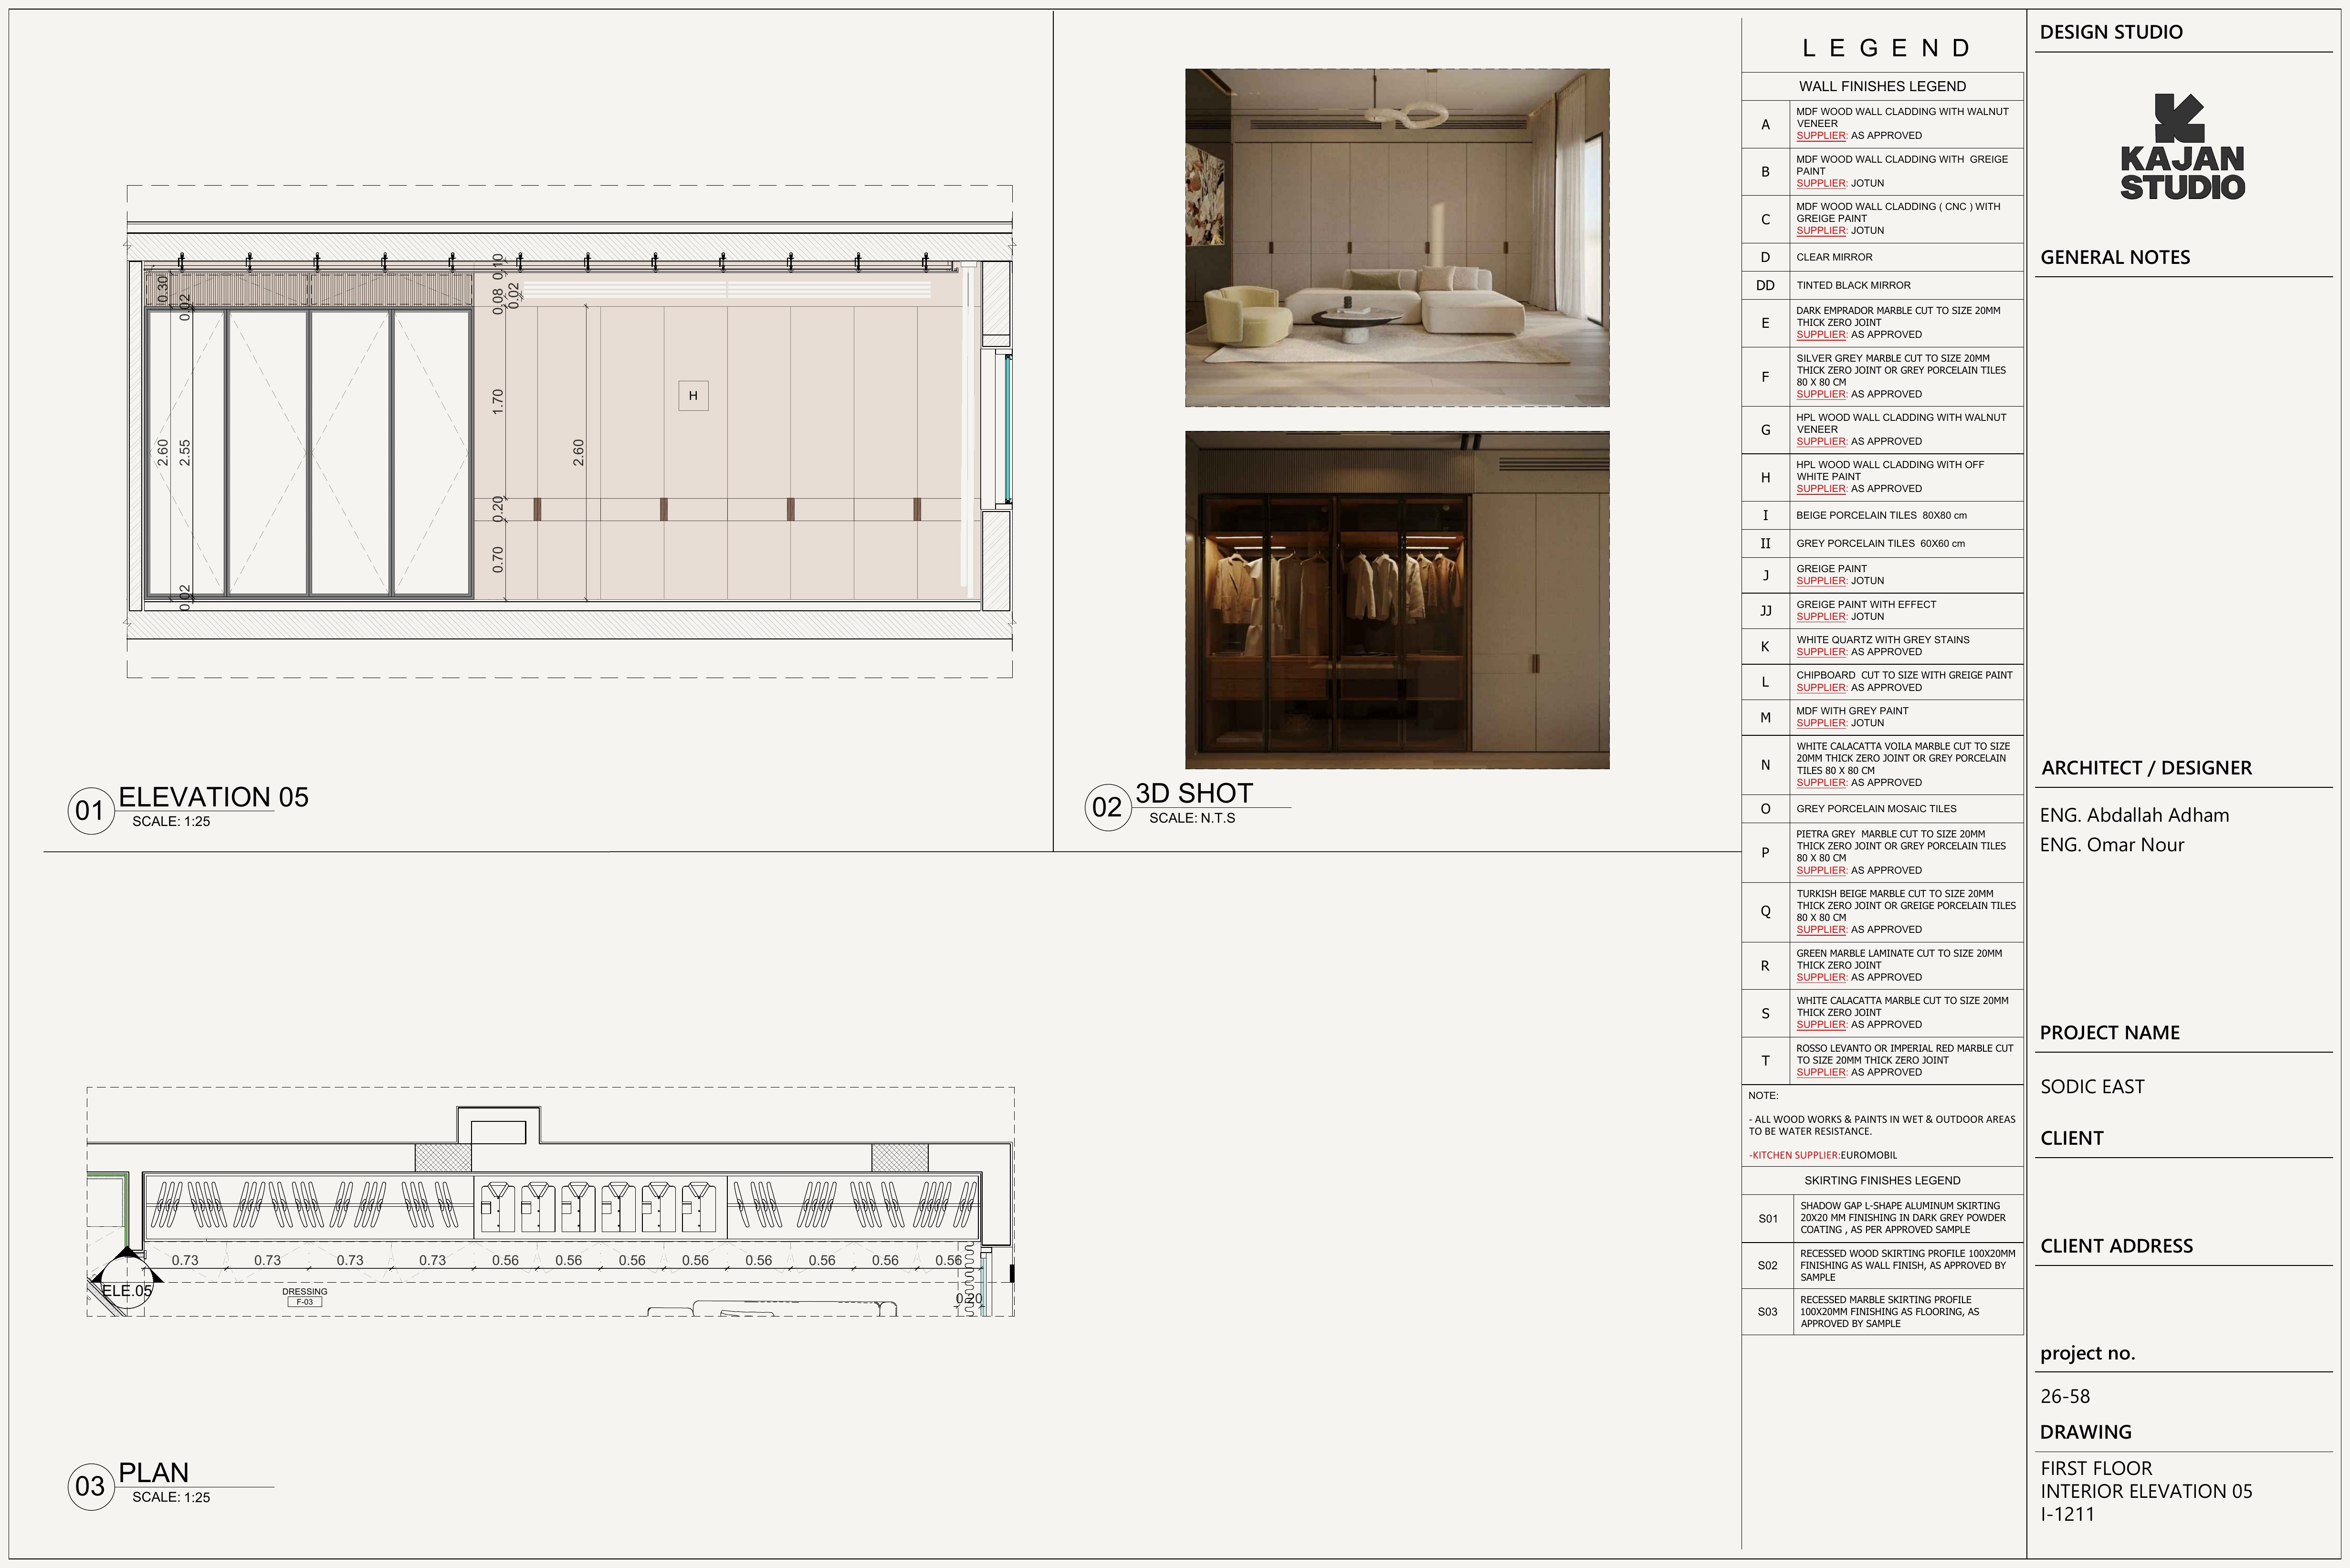Viewport: 2350px width, 1568px height.
Task: Select legend row JJ greige paint with effect
Action: pyautogui.click(x=1882, y=611)
